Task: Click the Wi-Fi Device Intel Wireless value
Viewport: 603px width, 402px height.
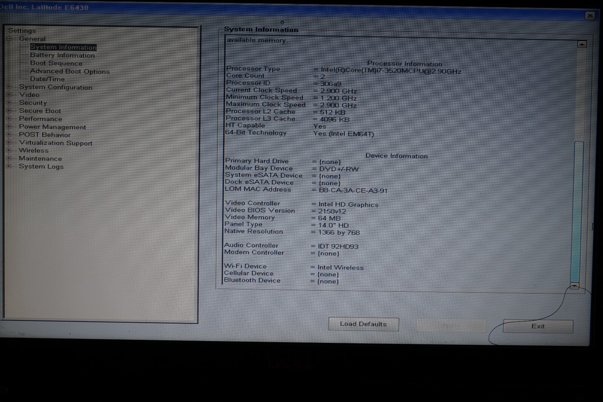Action: [340, 267]
